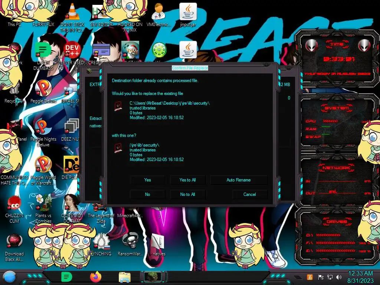Click the Java update tray icon

click(310, 277)
